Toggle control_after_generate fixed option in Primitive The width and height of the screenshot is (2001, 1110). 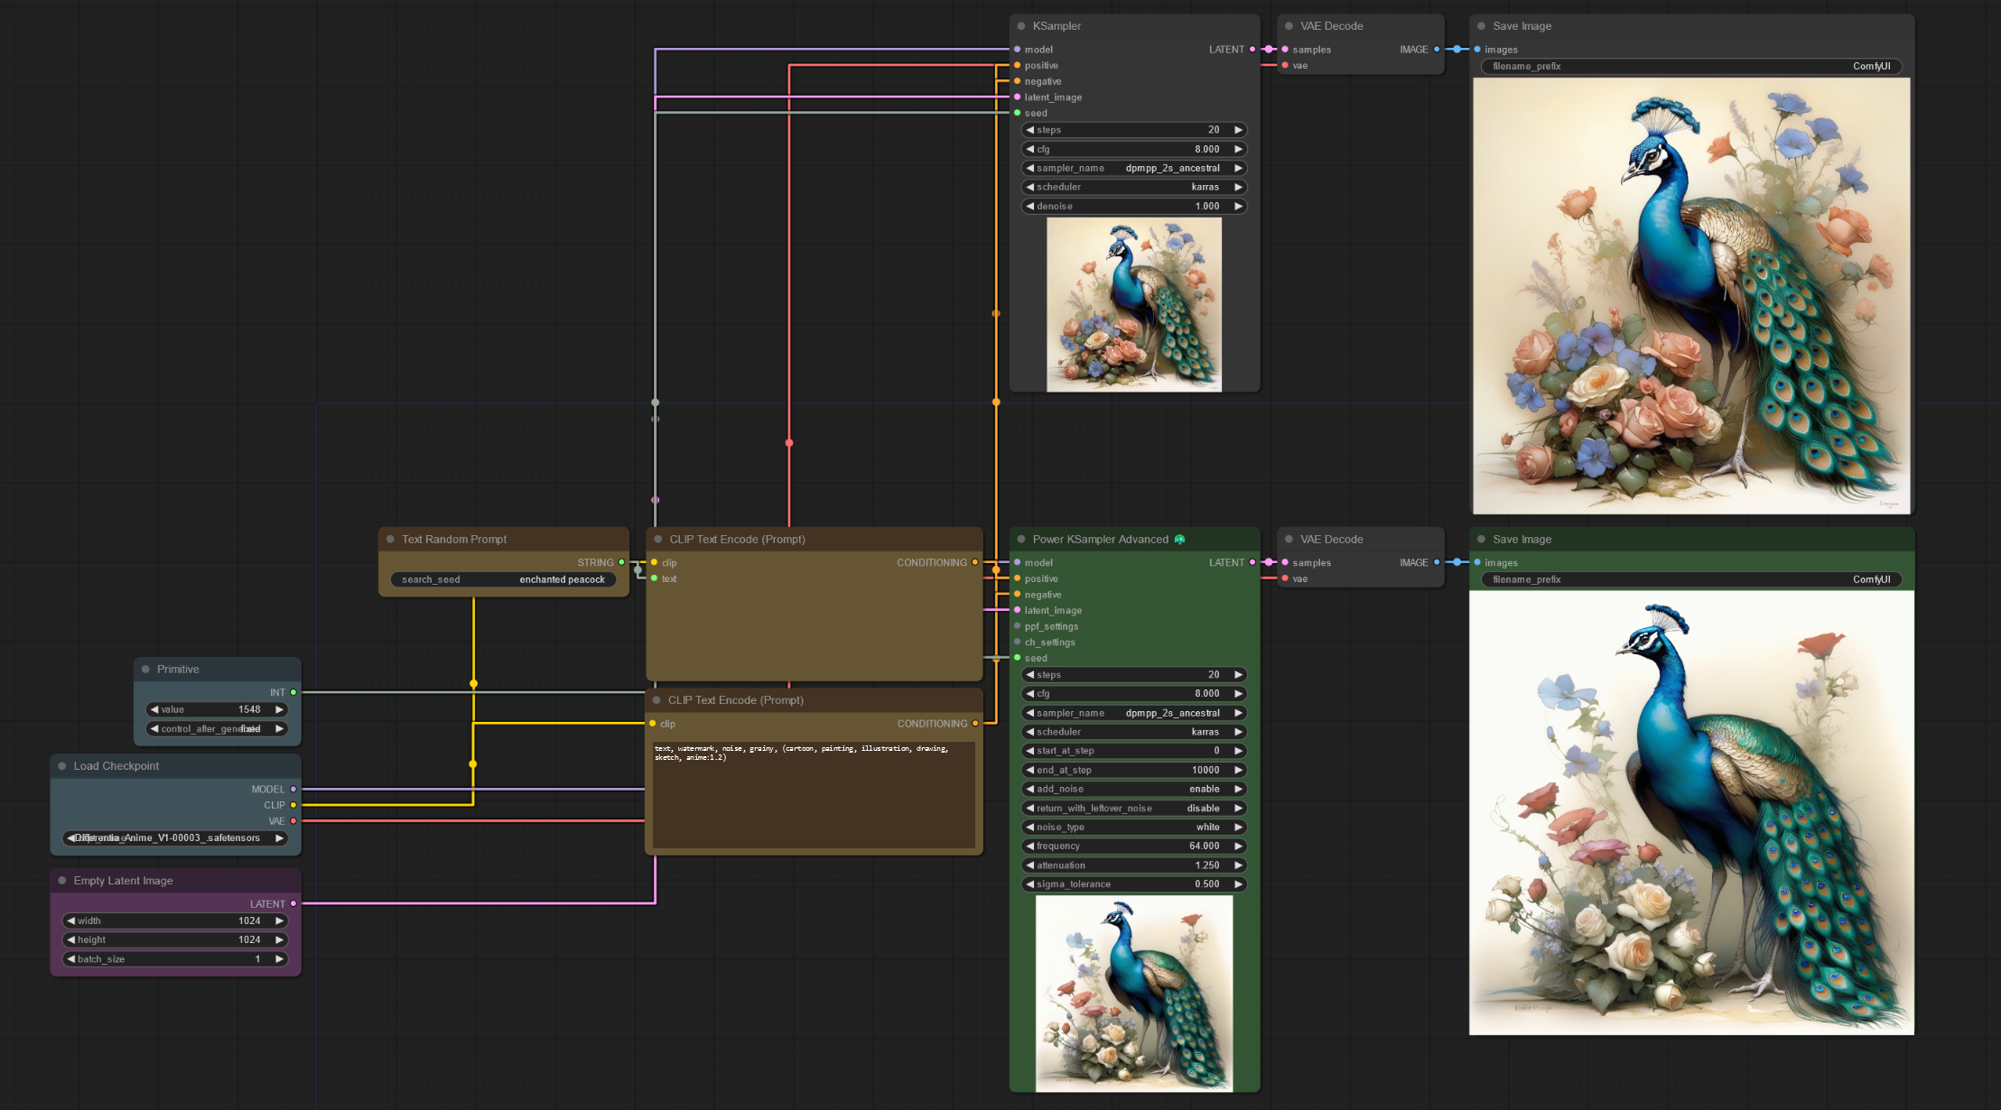click(217, 729)
